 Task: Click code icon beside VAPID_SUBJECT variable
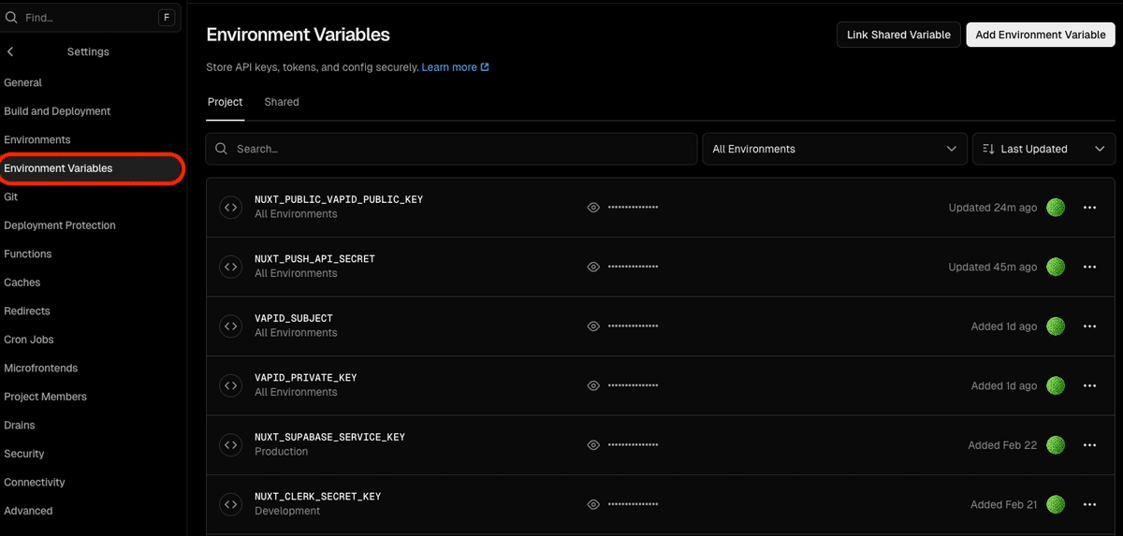tap(230, 326)
